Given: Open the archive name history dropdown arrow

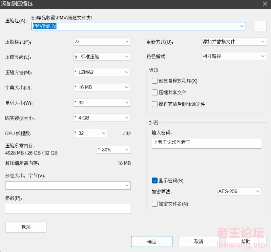Looking at the screenshot, I should pos(242,26).
